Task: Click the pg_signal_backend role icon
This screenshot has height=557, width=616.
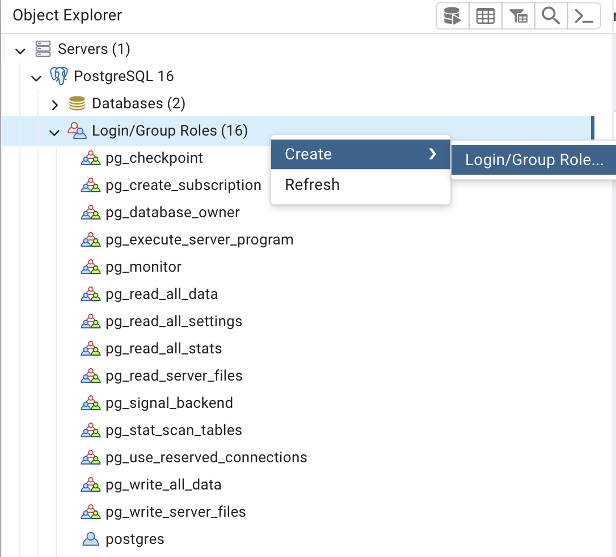Action: (91, 403)
